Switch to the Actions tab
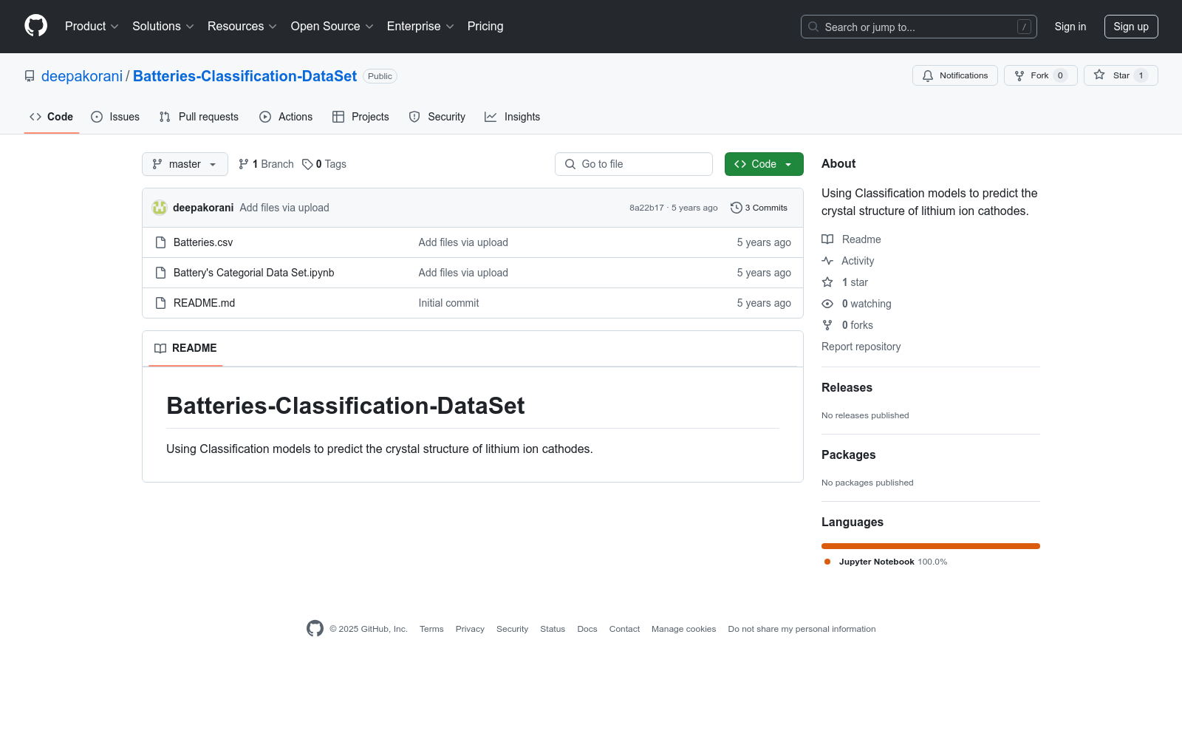The image size is (1182, 739). [x=286, y=117]
